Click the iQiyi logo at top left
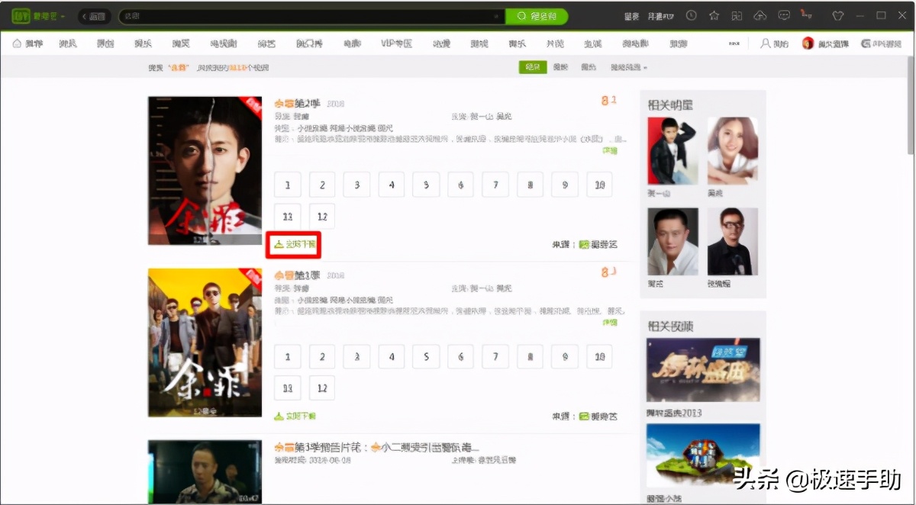Image resolution: width=916 pixels, height=505 pixels. pyautogui.click(x=21, y=15)
